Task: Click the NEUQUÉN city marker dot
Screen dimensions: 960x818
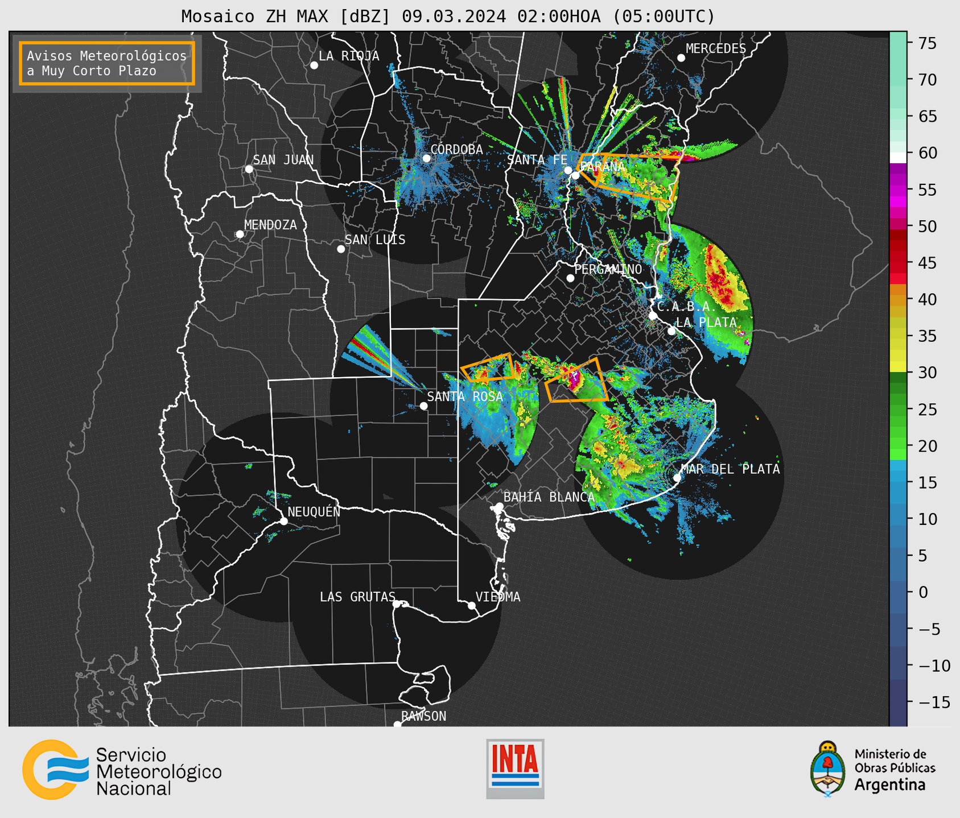Action: [283, 521]
